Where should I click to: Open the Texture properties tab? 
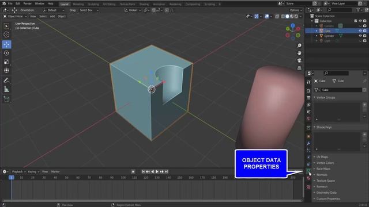click(x=308, y=187)
